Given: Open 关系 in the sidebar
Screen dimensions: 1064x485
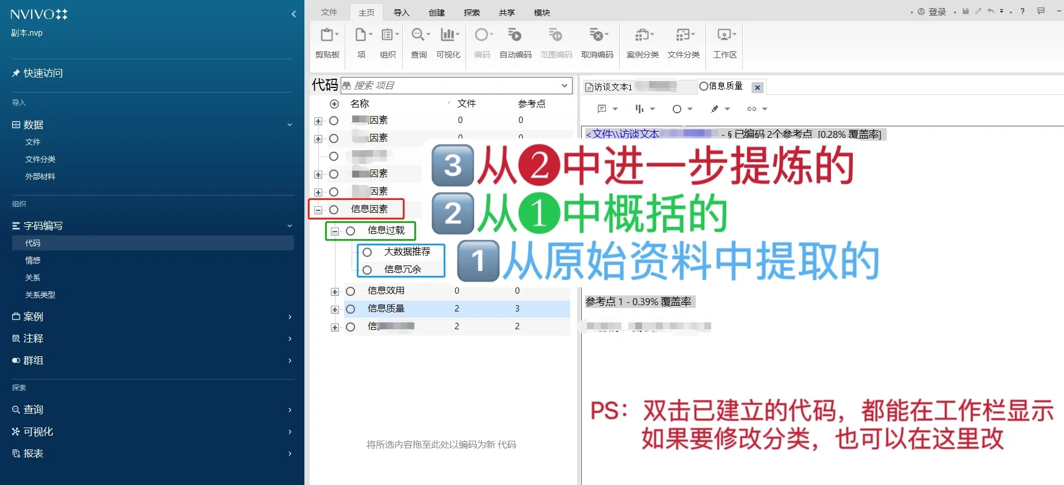Looking at the screenshot, I should 33,278.
